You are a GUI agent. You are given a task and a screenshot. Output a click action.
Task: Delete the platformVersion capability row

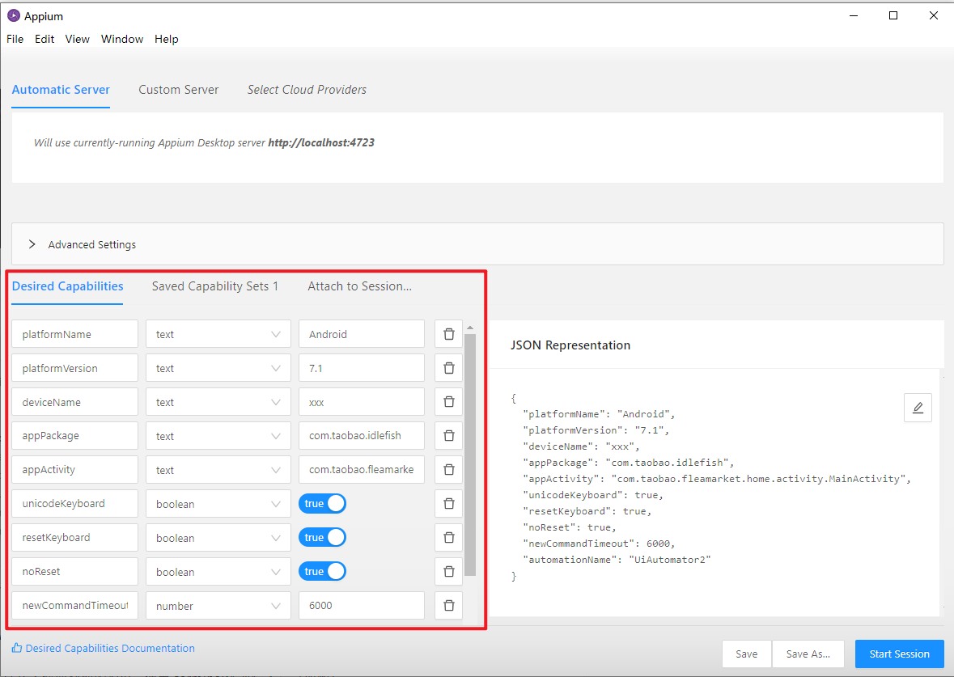point(448,368)
